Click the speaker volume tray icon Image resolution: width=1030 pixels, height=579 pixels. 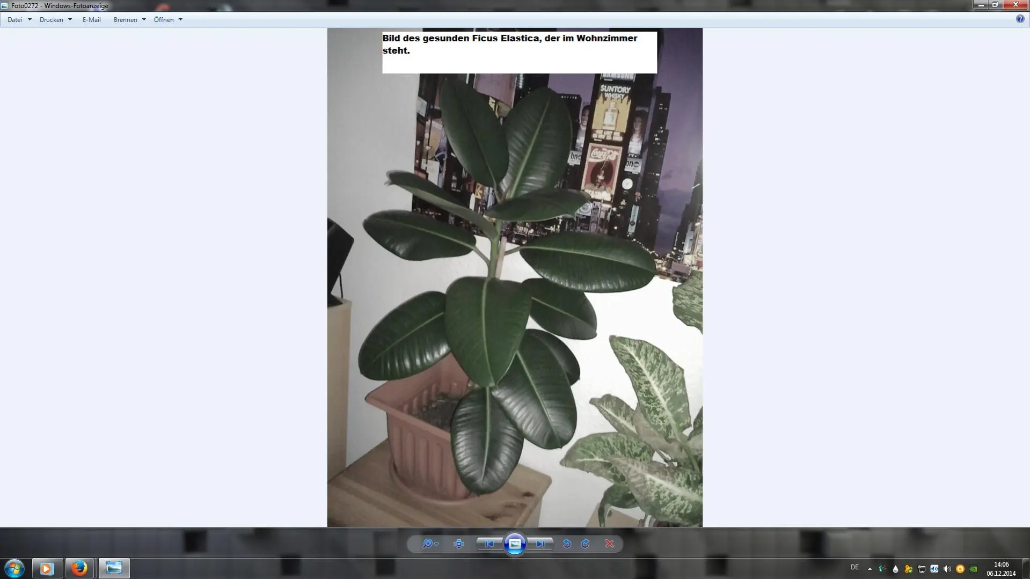pos(947,569)
